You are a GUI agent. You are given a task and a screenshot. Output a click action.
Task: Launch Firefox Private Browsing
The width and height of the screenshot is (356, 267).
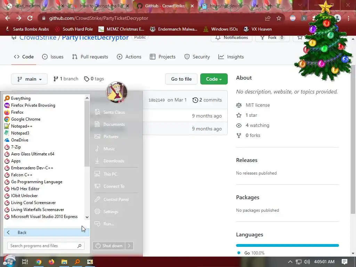[30, 105]
